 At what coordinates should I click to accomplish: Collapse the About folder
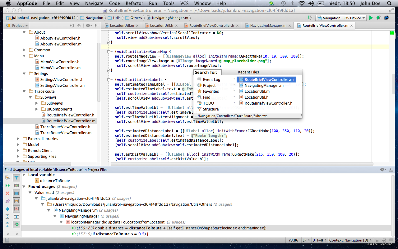click(24, 32)
